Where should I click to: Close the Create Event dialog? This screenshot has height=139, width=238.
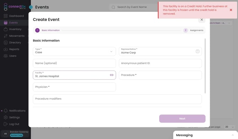tap(202, 20)
